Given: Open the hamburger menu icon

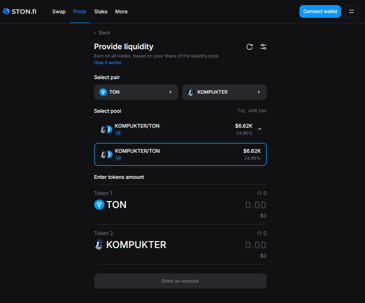Looking at the screenshot, I should [x=351, y=11].
